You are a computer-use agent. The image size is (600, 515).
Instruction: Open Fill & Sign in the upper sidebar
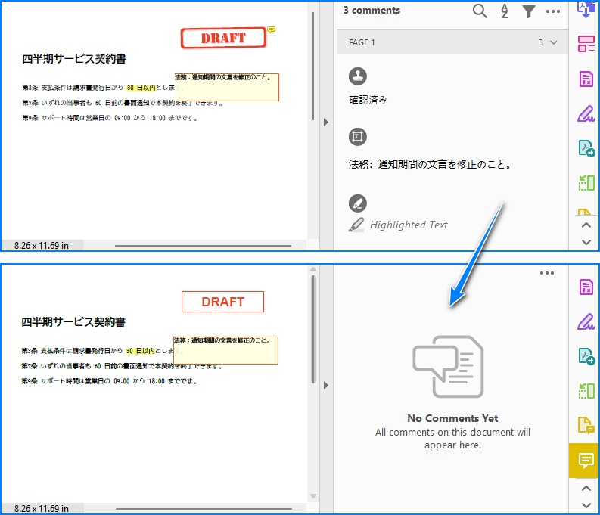[x=586, y=113]
